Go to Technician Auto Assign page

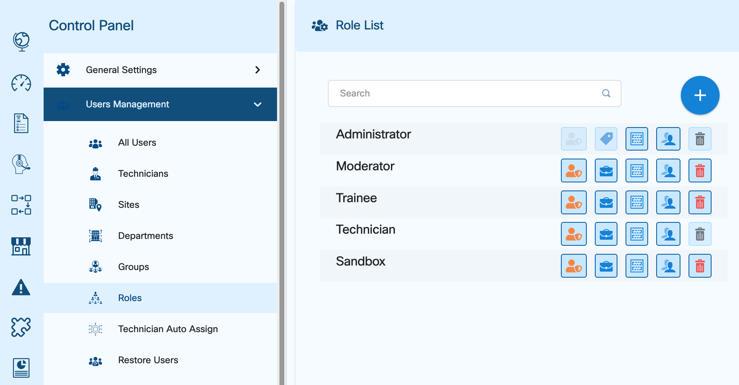168,329
